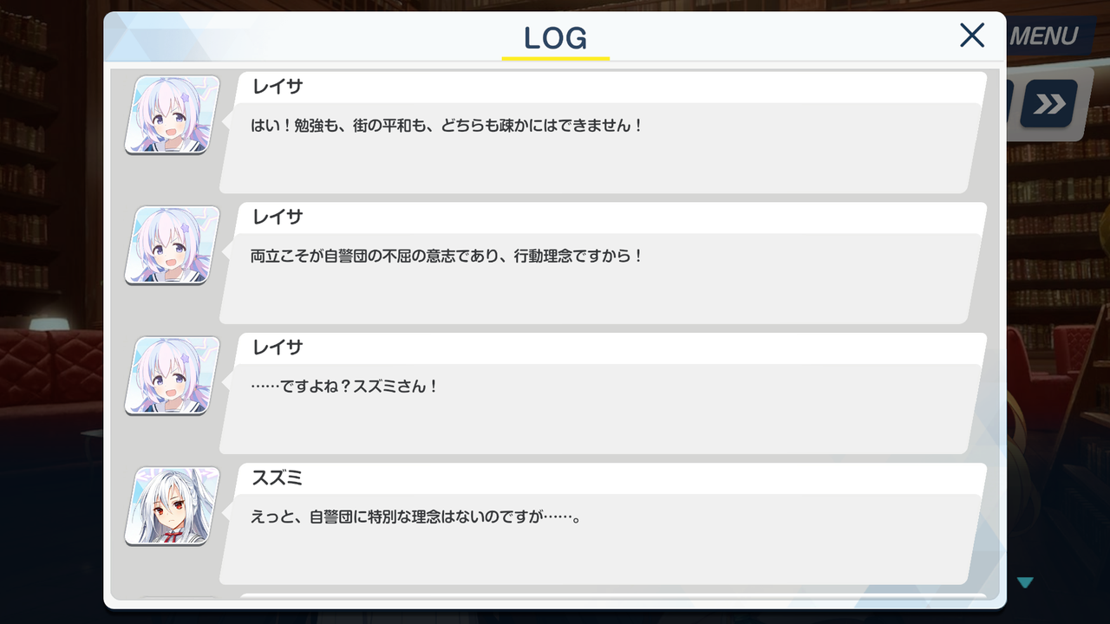Click the blue down-triangle advance indicator
Image resolution: width=1110 pixels, height=624 pixels.
pos(1025,582)
